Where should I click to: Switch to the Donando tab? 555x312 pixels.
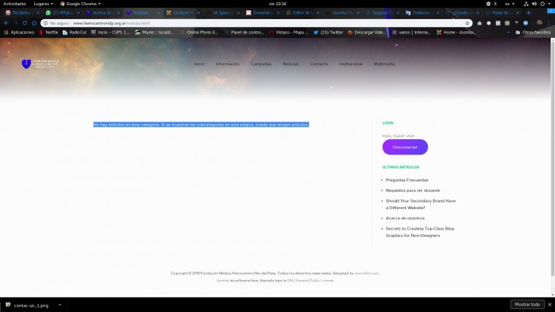point(261,12)
